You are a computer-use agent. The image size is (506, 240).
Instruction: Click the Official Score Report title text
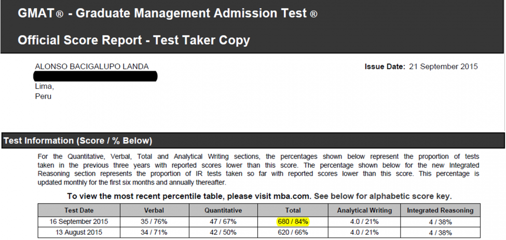coord(133,39)
